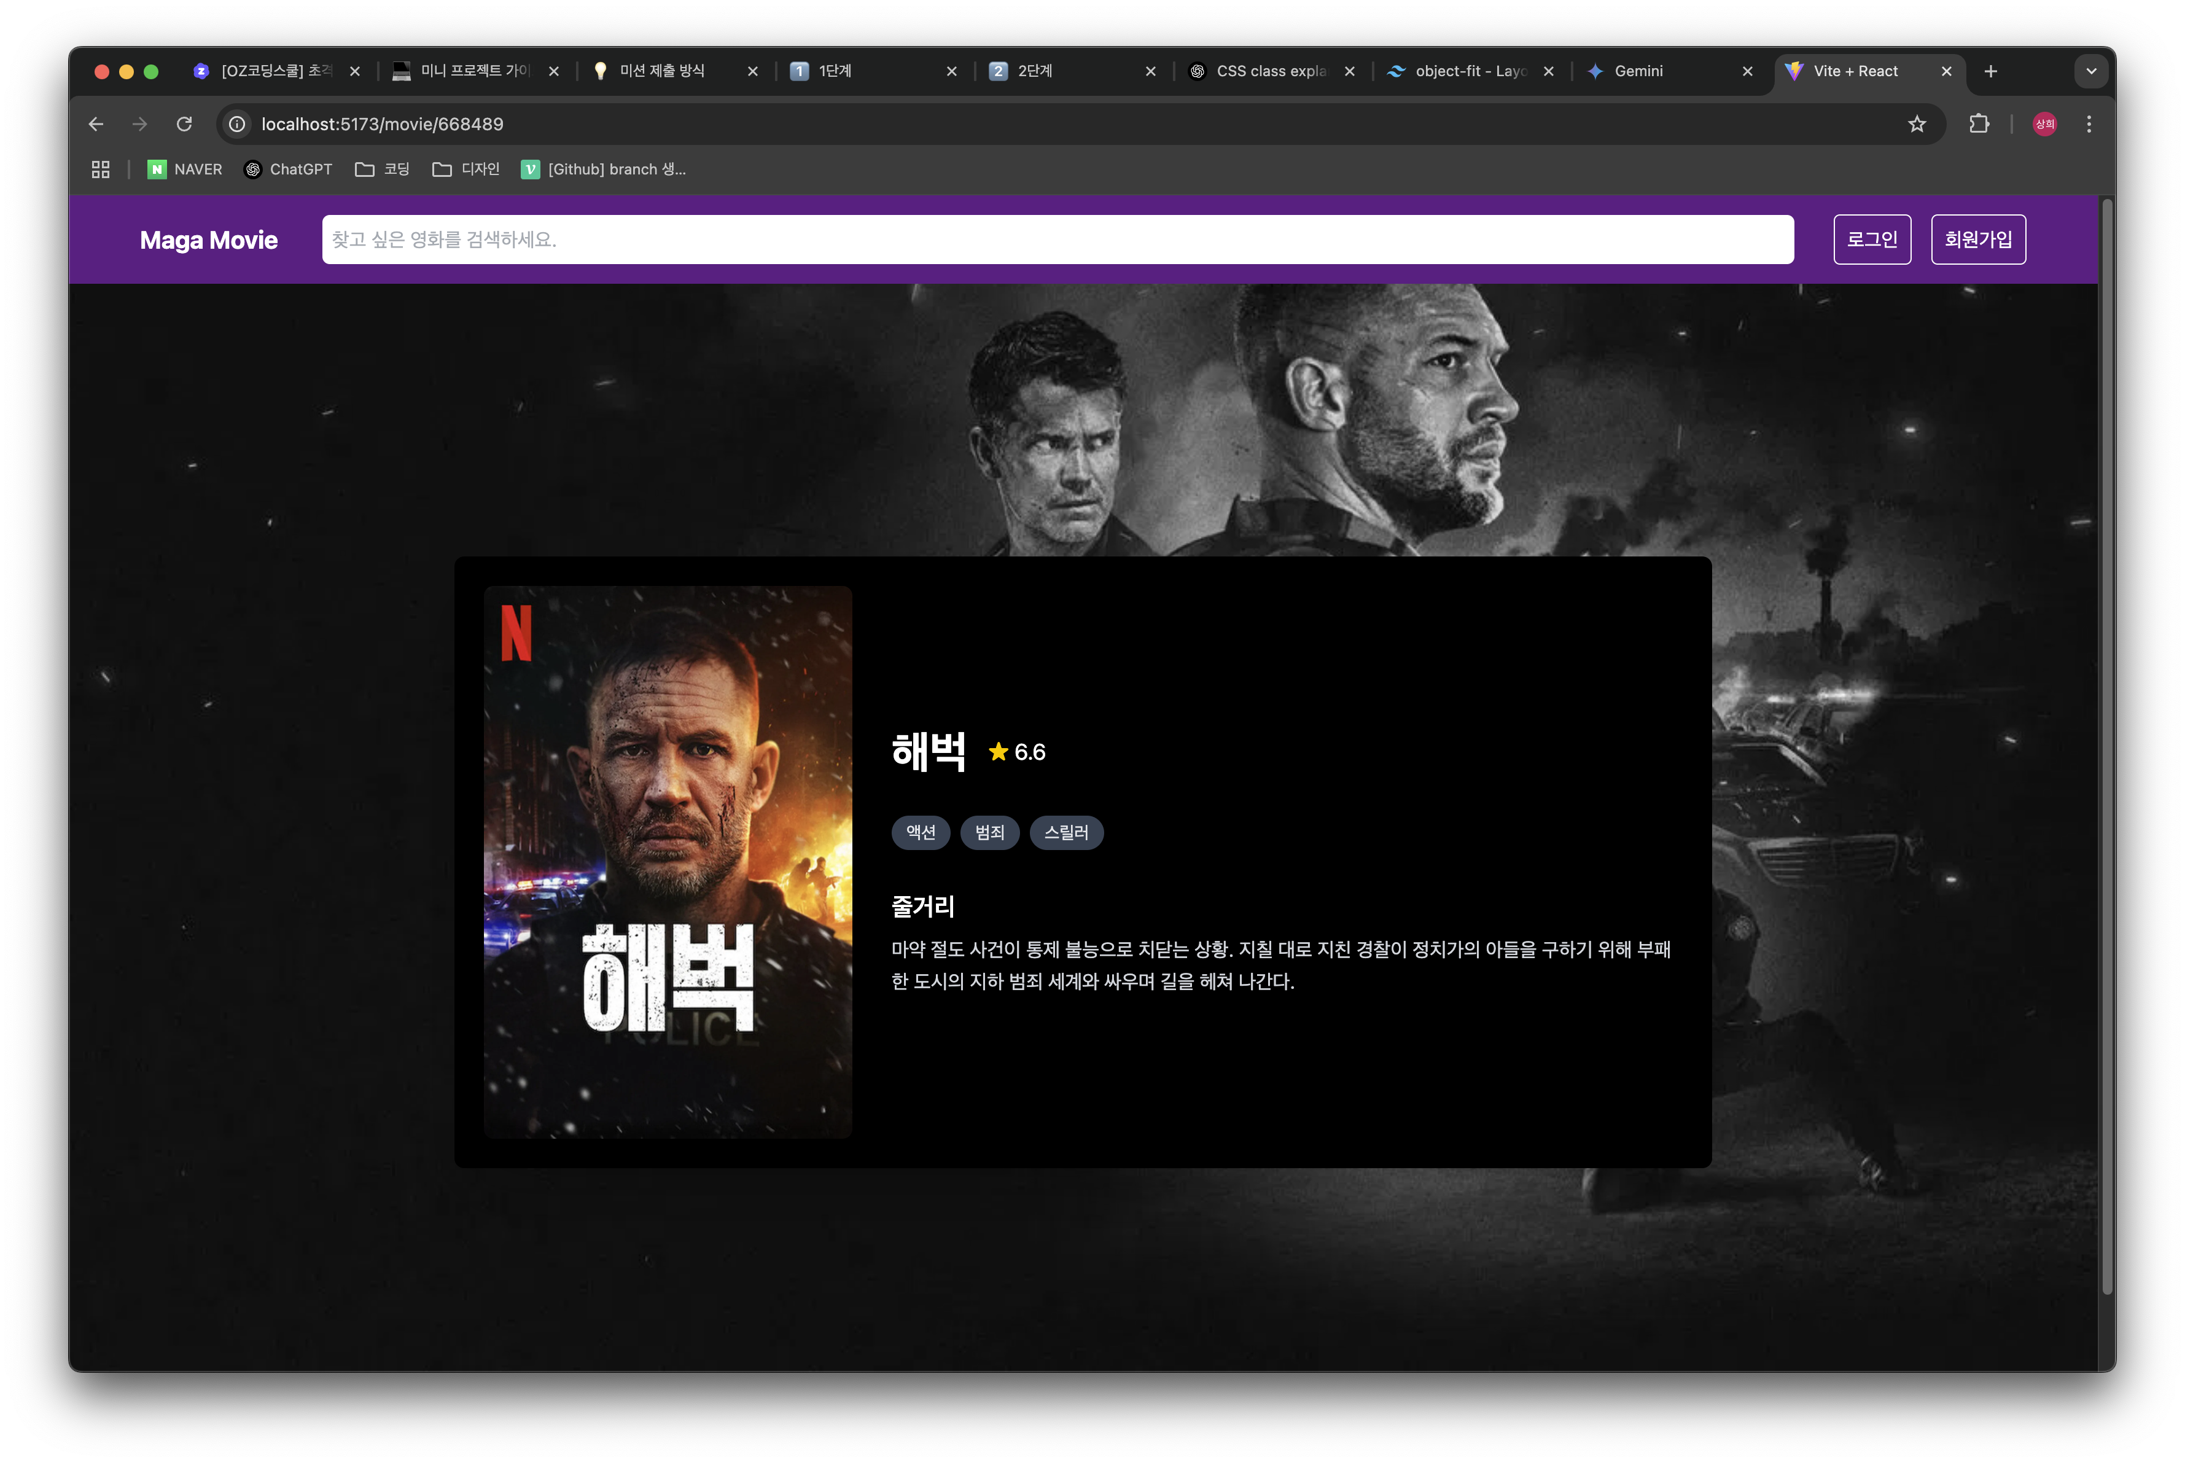2185x1463 pixels.
Task: Close the 미니 프로젝트 가이드 tab
Action: point(553,71)
